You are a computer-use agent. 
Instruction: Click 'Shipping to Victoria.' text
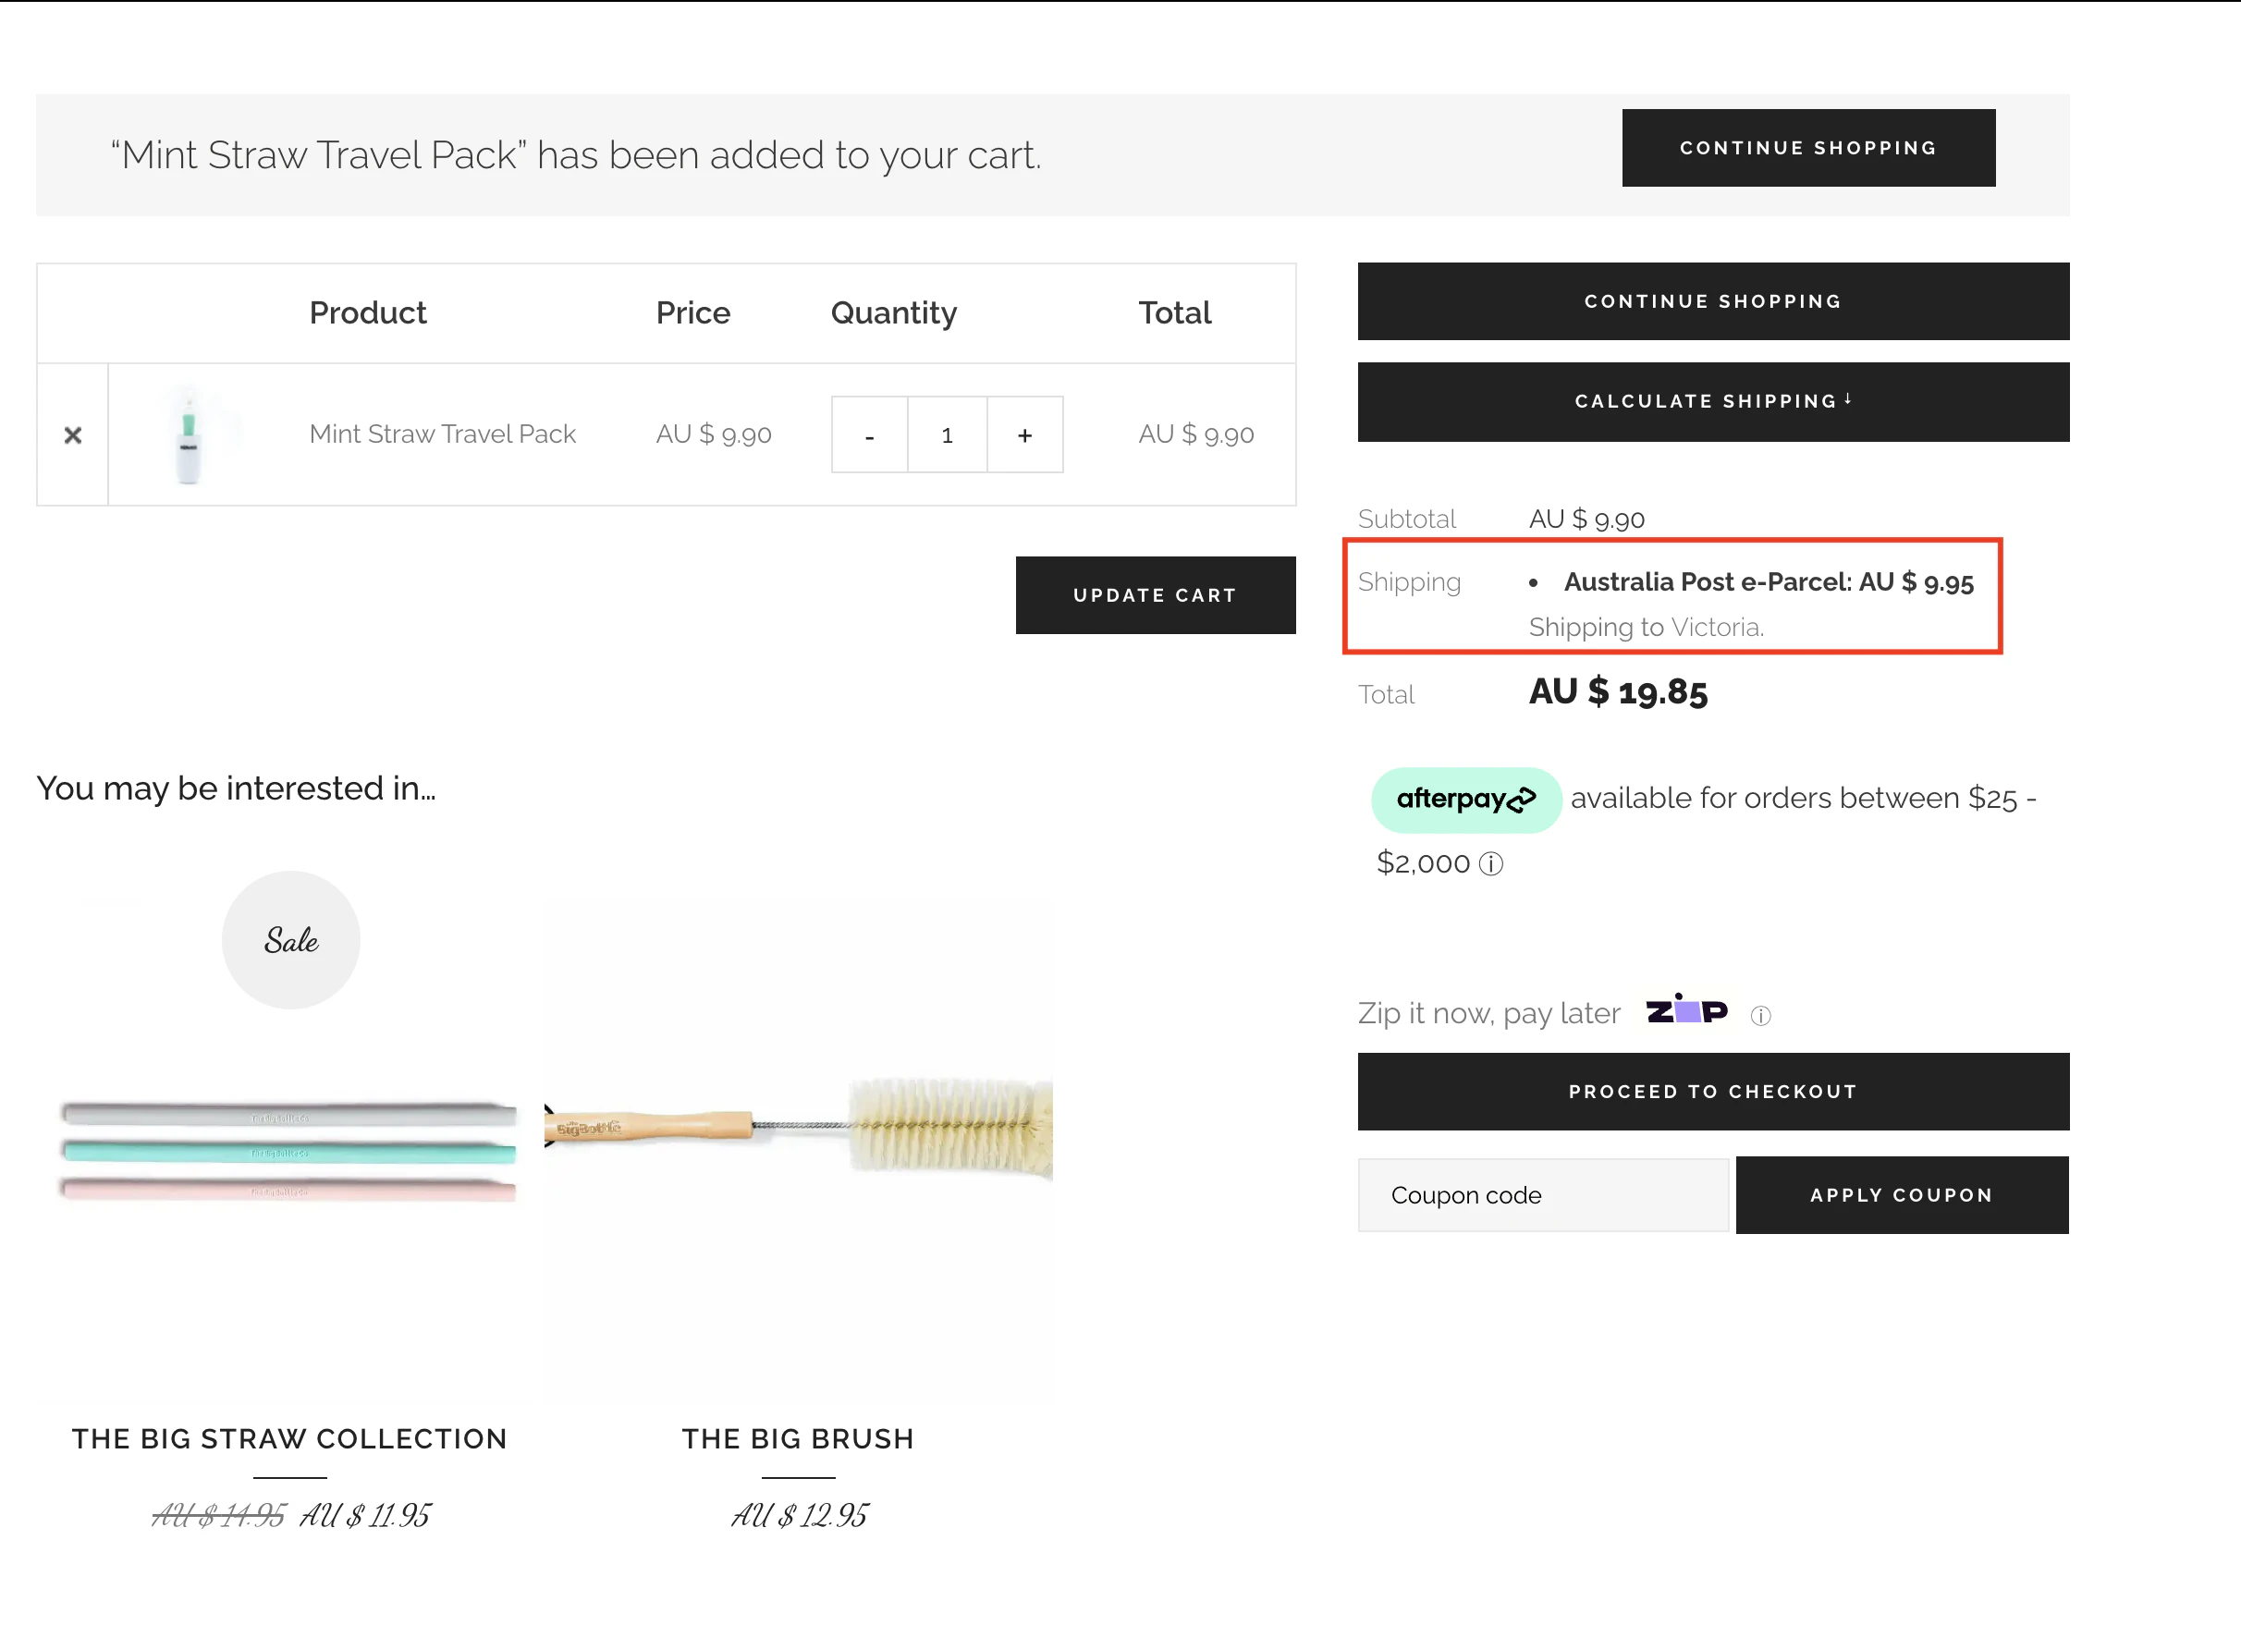point(1647,628)
